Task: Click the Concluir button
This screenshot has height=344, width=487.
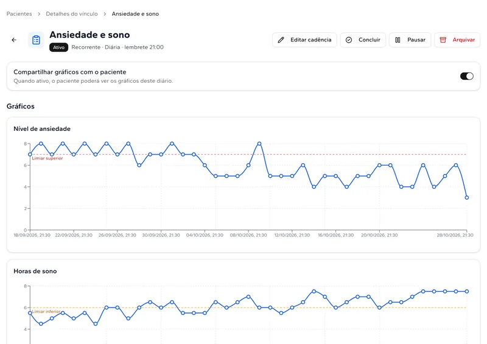Action: 363,40
